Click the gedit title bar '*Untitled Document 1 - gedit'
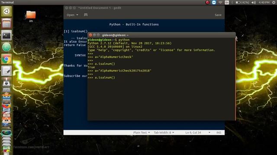This screenshot has height=155, width=277. pyautogui.click(x=100, y=8)
